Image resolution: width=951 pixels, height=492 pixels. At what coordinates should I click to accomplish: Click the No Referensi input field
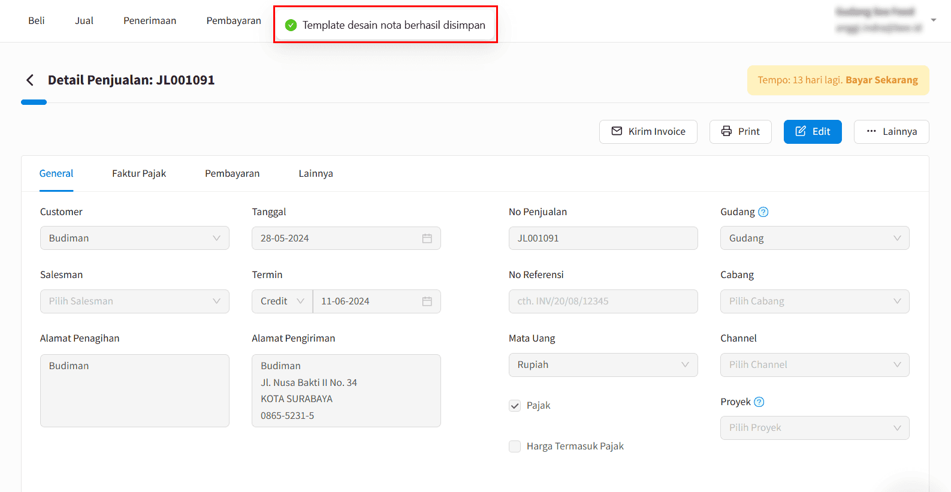pos(603,301)
